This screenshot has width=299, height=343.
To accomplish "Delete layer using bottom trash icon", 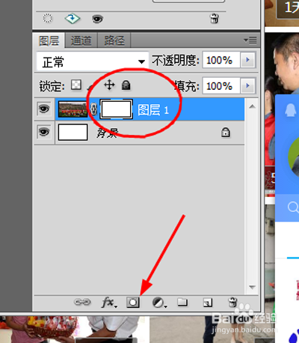I will coord(232,302).
